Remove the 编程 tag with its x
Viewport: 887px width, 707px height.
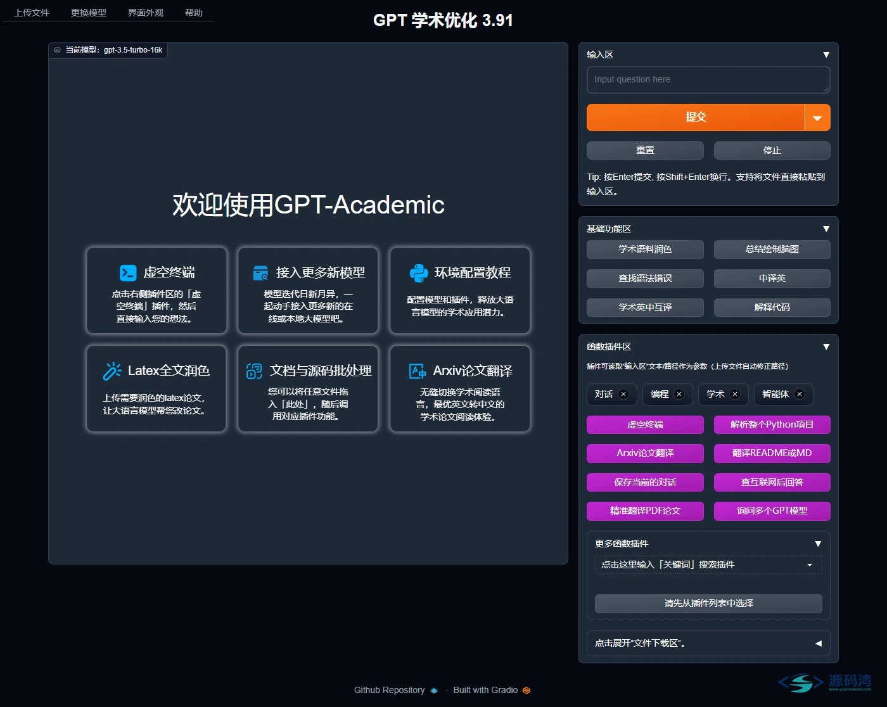[679, 394]
